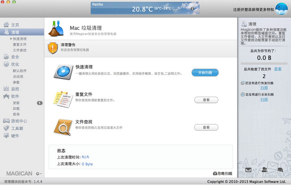Open 重复文件 in the sidebar
291x185 pixels.
tap(20, 44)
